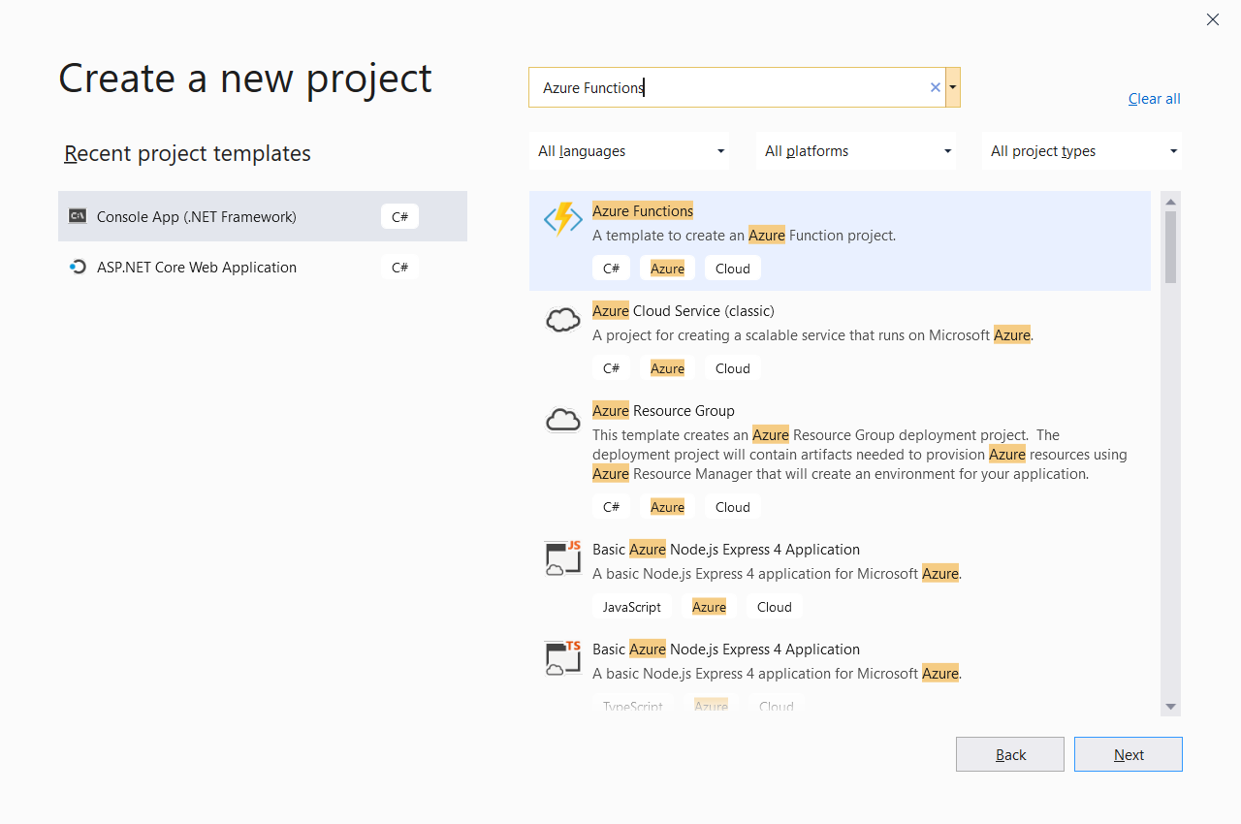Click the Console App template icon
The image size is (1241, 824).
[x=78, y=216]
